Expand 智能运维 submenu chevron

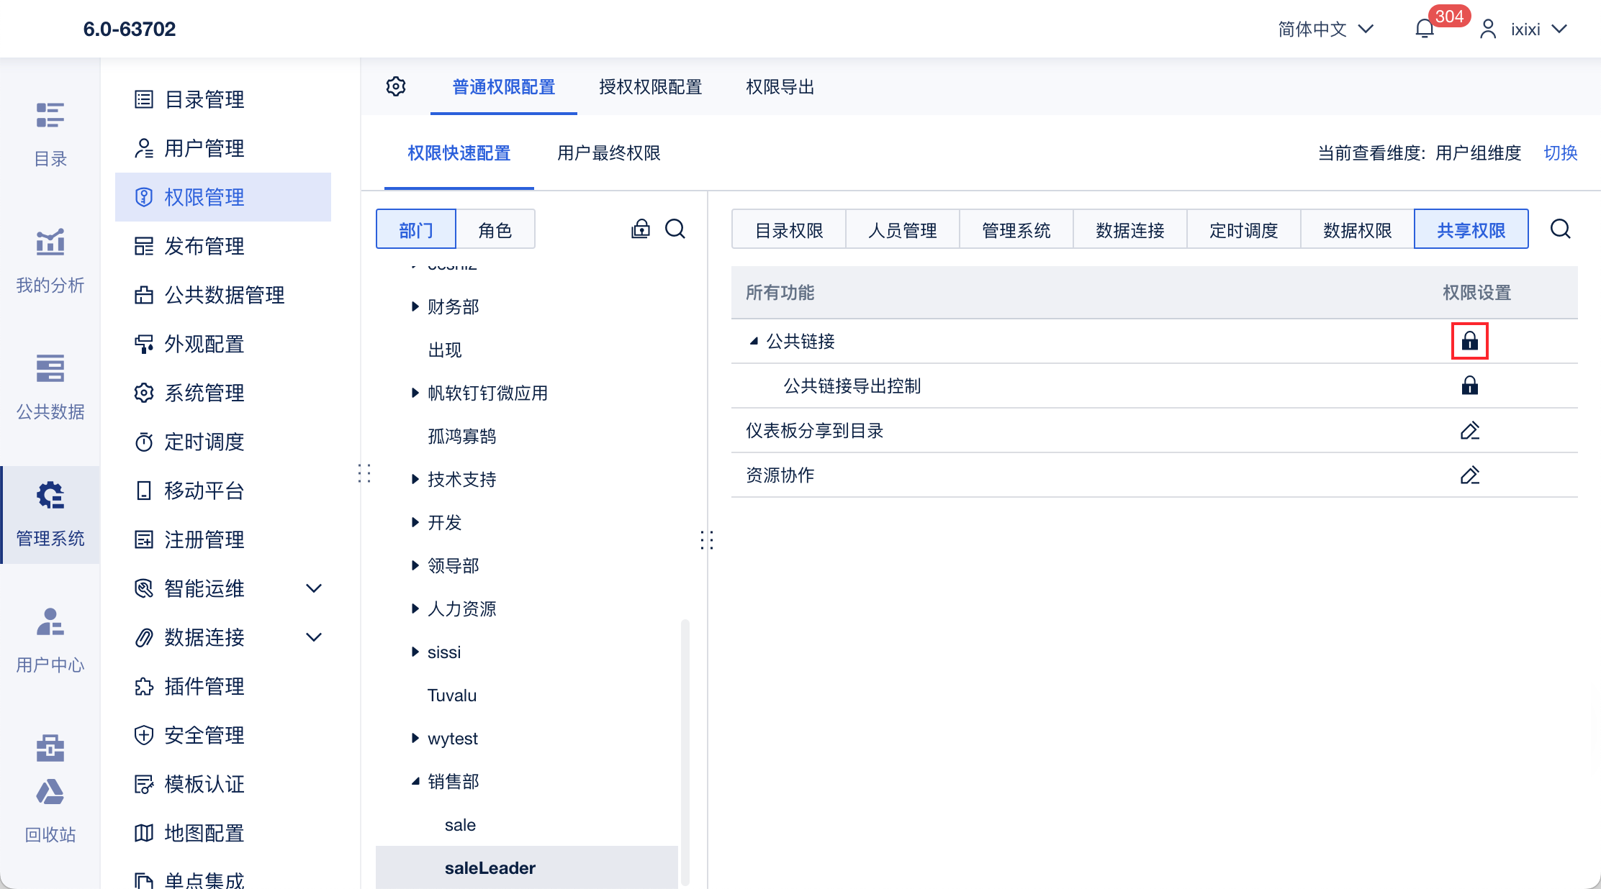tap(313, 588)
